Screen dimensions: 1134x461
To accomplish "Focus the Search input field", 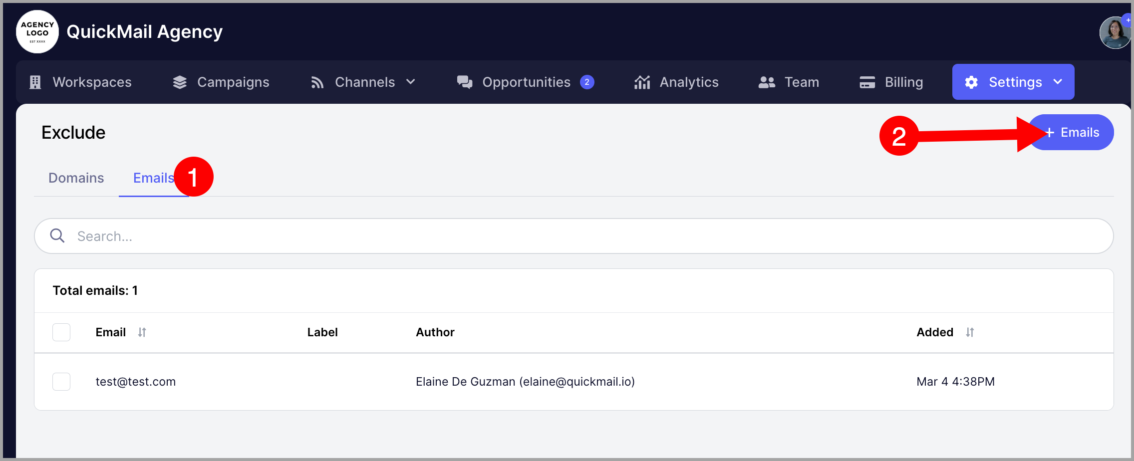I will (x=574, y=236).
